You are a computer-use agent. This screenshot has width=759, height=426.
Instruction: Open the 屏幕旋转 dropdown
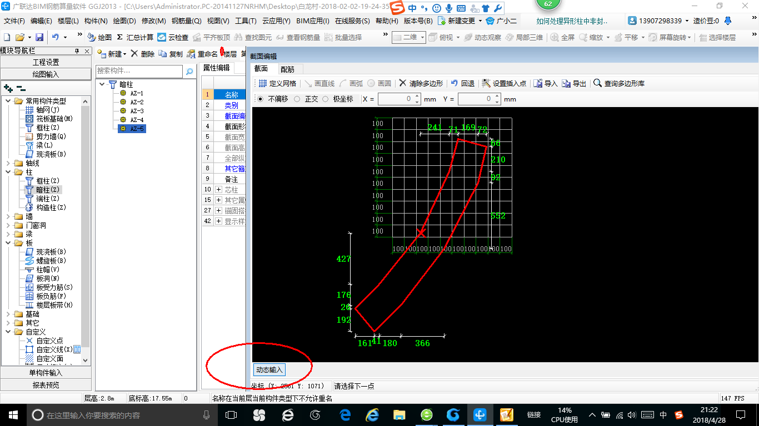690,37
